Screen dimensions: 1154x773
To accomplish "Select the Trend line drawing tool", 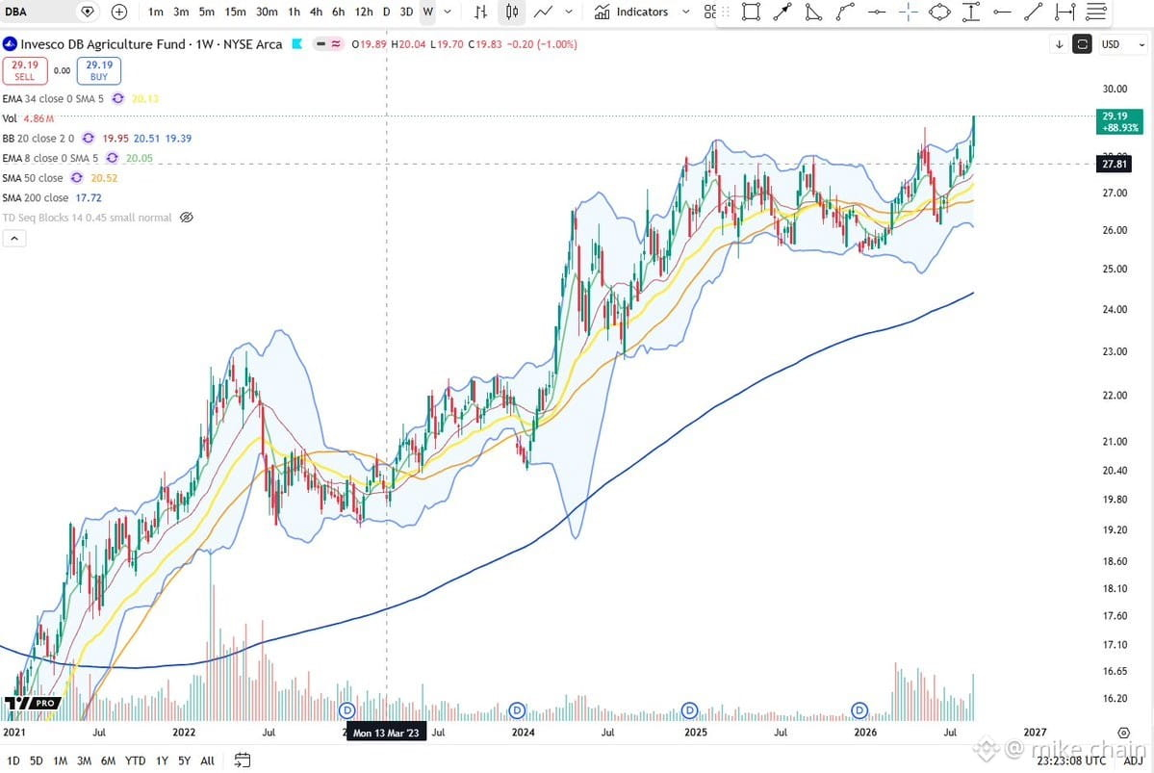I will click(x=1034, y=12).
